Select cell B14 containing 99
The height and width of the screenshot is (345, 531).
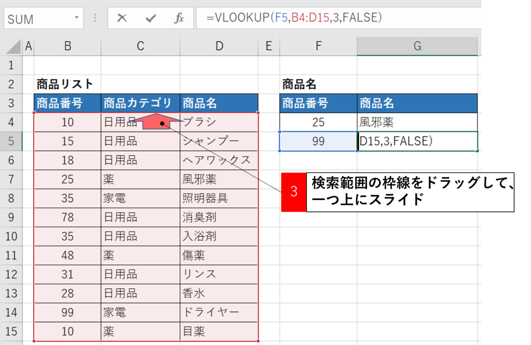coord(67,312)
